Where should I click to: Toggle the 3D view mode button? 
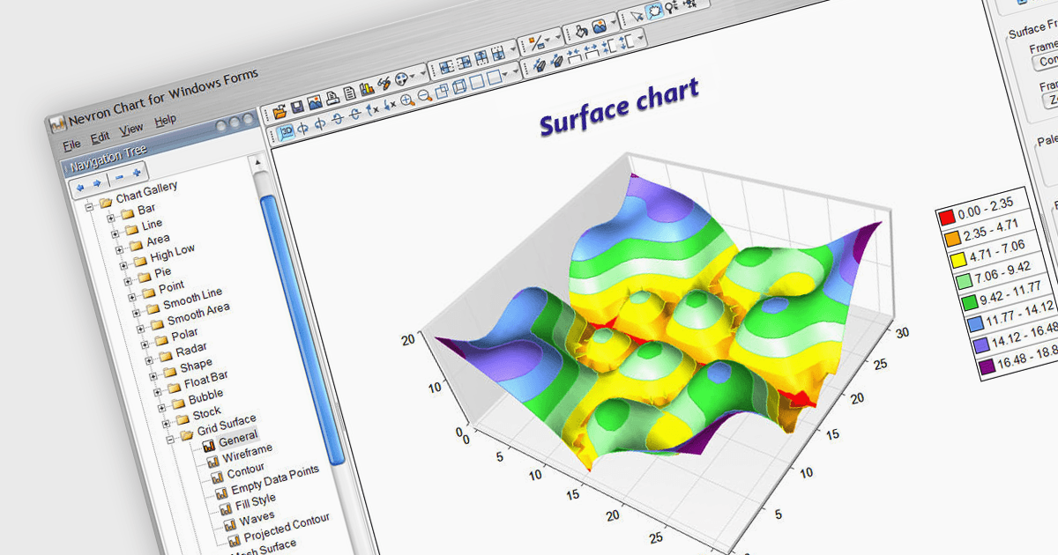[x=287, y=130]
